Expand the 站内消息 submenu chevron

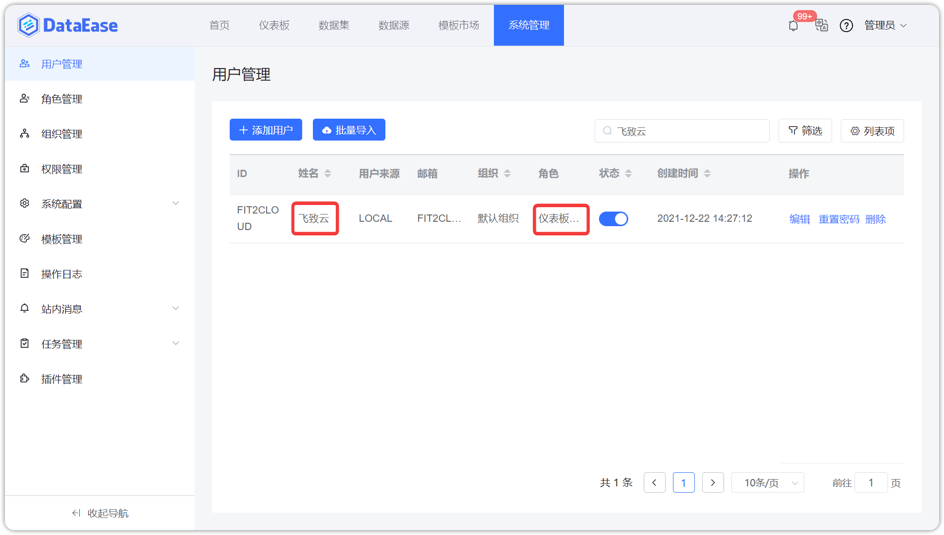[176, 308]
